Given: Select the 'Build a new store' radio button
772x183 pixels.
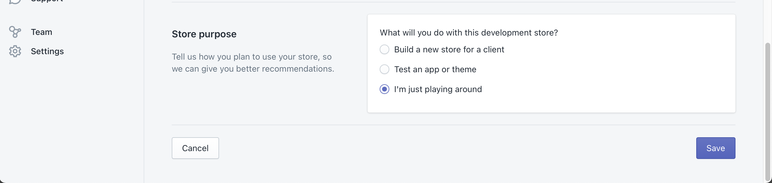Looking at the screenshot, I should pos(384,49).
